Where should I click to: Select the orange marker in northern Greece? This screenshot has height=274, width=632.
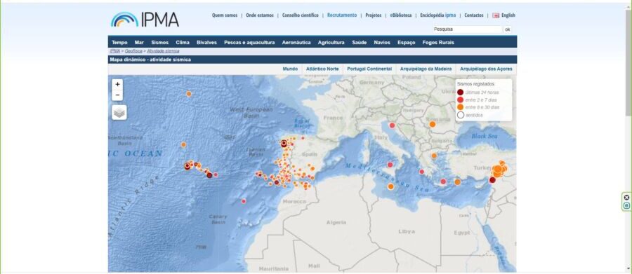pyautogui.click(x=434, y=156)
